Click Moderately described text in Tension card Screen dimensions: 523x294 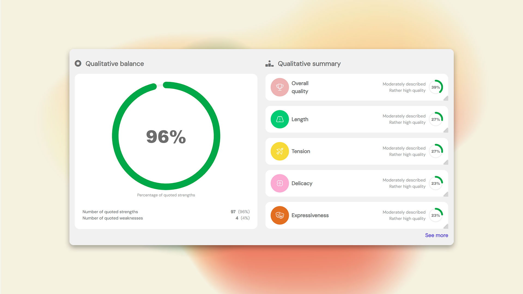[x=404, y=148]
